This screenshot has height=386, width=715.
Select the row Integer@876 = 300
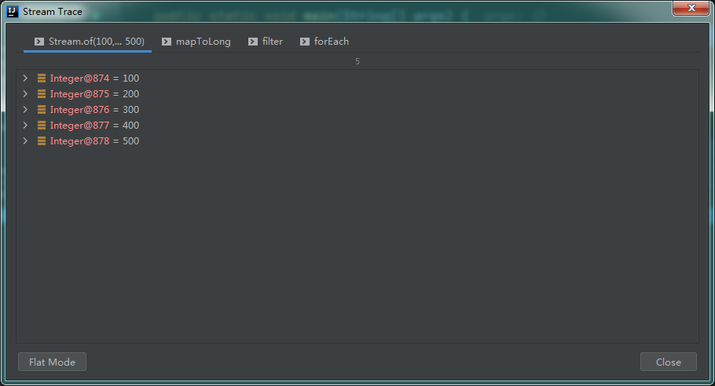357,110
